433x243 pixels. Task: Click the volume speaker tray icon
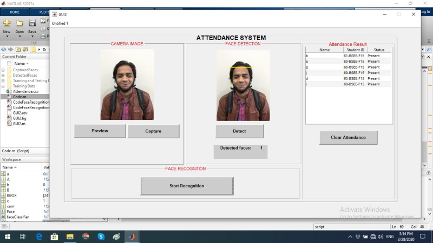click(380, 237)
